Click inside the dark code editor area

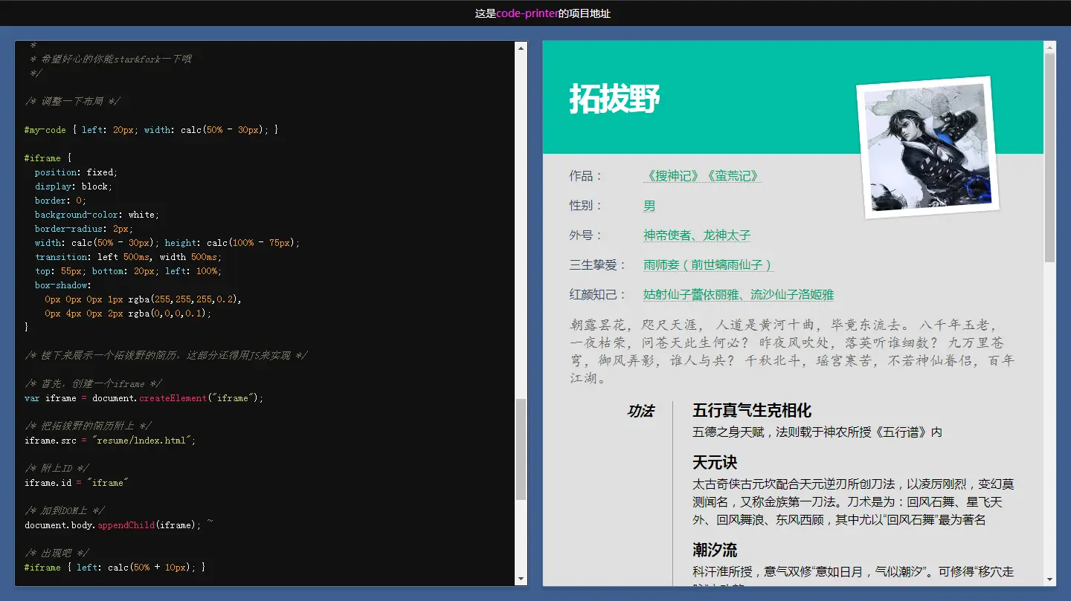260,334
